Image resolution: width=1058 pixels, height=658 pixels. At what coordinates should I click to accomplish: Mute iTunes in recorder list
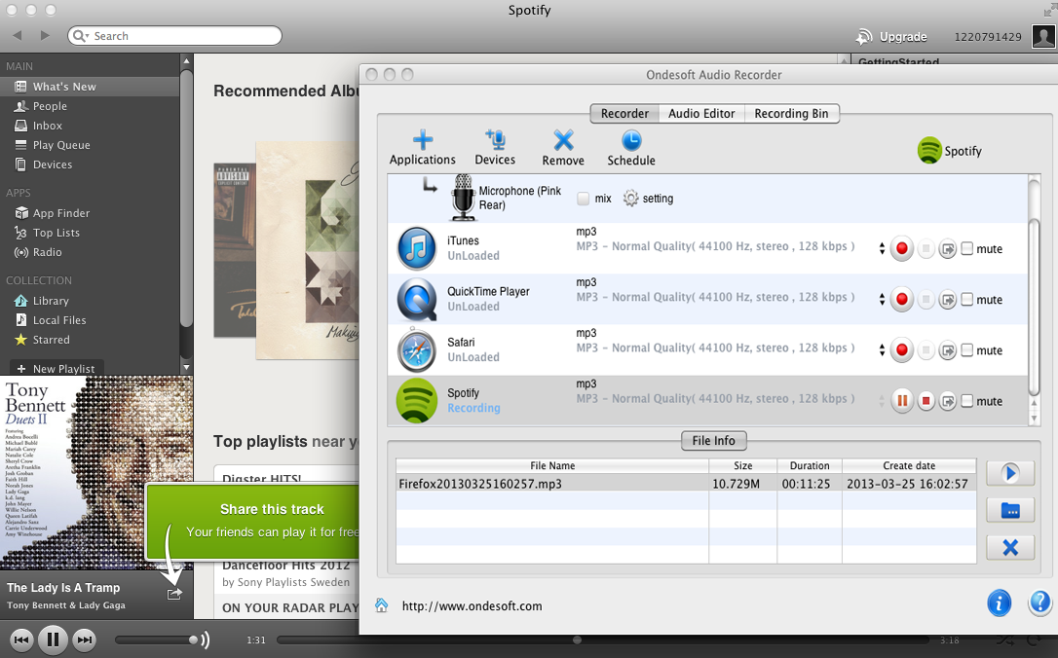tap(966, 249)
